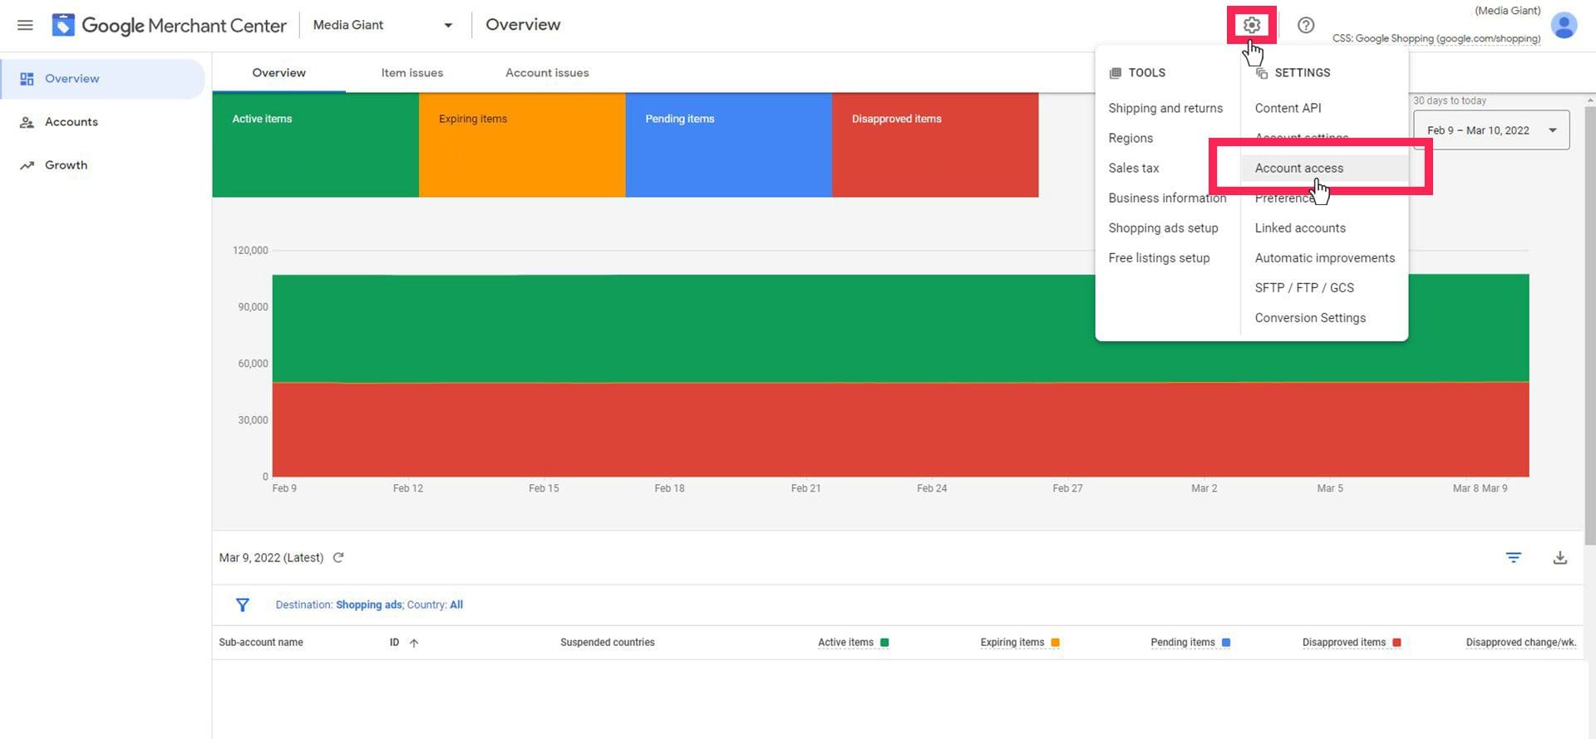This screenshot has width=1596, height=739.
Task: Click the Expiring items orange card
Action: [522, 144]
